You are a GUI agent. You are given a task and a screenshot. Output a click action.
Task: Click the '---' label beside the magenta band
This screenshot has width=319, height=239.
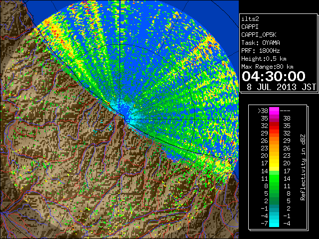[x=285, y=111]
